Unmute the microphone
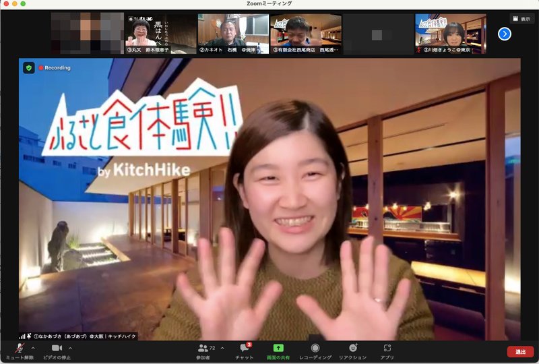The image size is (539, 364). pyautogui.click(x=20, y=351)
